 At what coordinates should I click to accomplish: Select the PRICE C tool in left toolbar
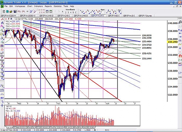click(x=2, y=61)
